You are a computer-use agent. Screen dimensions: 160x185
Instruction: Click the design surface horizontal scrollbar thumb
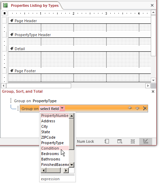[x=38, y=86]
